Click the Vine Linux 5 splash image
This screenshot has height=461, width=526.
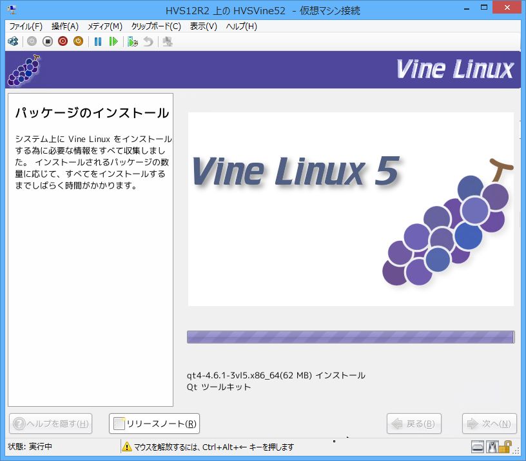tap(351, 209)
